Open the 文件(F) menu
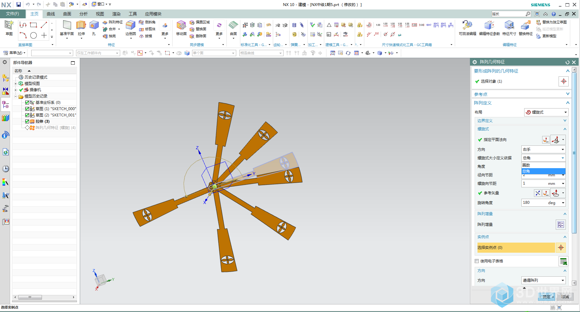Viewport: 580px width, 312px height. coord(12,14)
